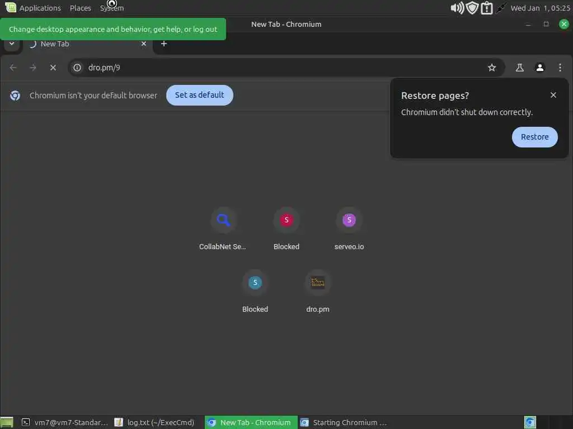Select New Tab - Chromium taskbar item
573x429 pixels.
click(x=251, y=422)
